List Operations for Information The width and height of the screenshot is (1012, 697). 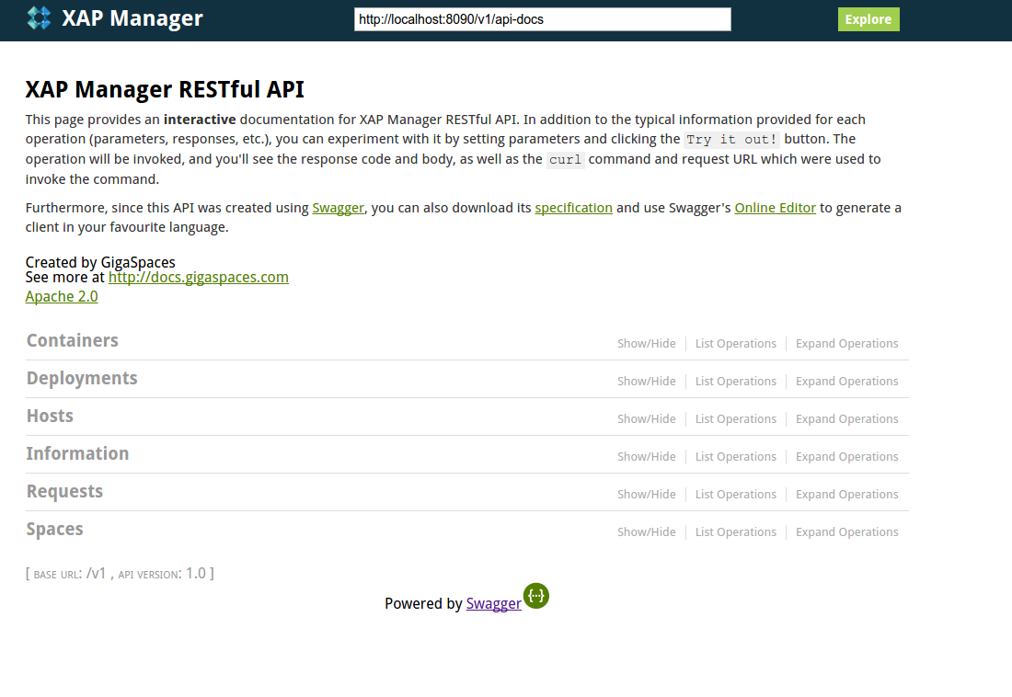click(x=736, y=456)
